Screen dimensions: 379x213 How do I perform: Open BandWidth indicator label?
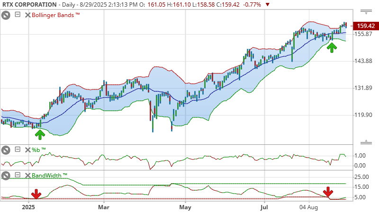coord(49,175)
